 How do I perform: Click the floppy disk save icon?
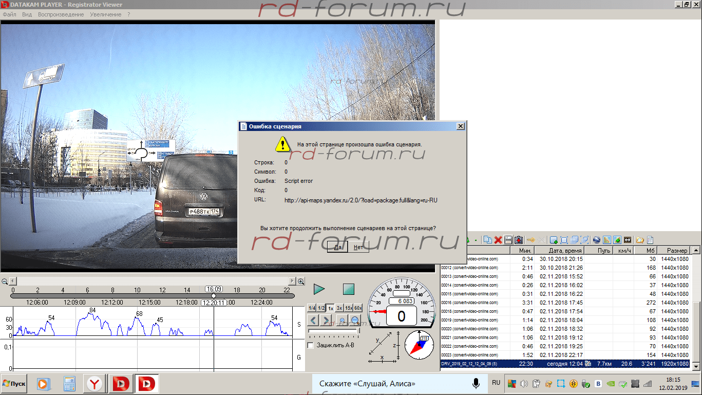[x=508, y=240]
